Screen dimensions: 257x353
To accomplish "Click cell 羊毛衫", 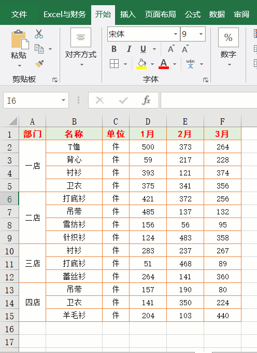I will (x=74, y=315).
